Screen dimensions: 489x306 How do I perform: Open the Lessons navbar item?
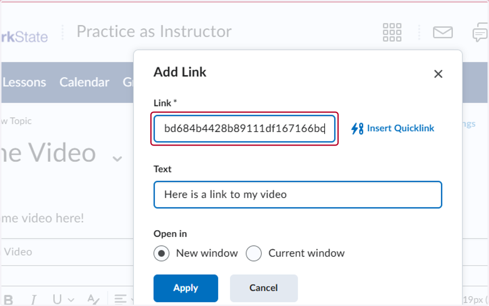[24, 82]
